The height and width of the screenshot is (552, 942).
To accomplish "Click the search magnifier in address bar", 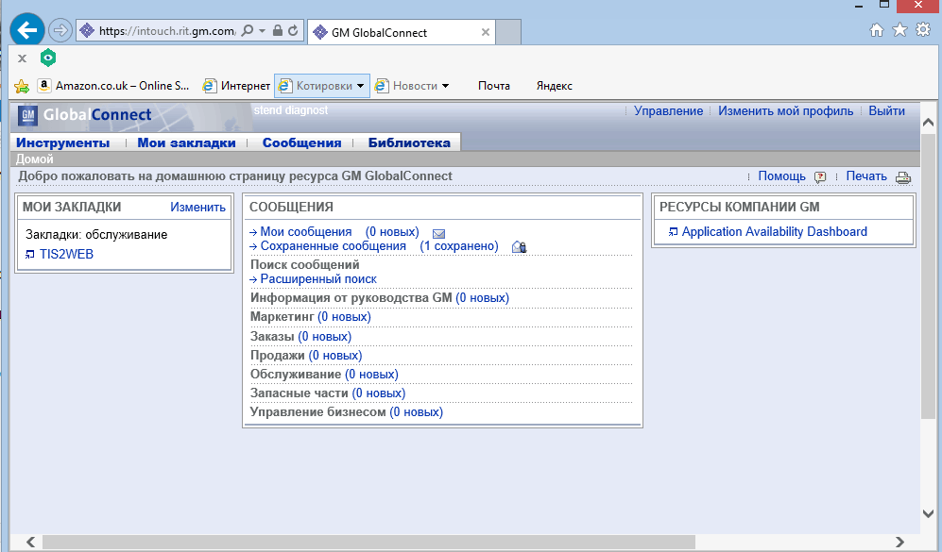I will click(247, 30).
